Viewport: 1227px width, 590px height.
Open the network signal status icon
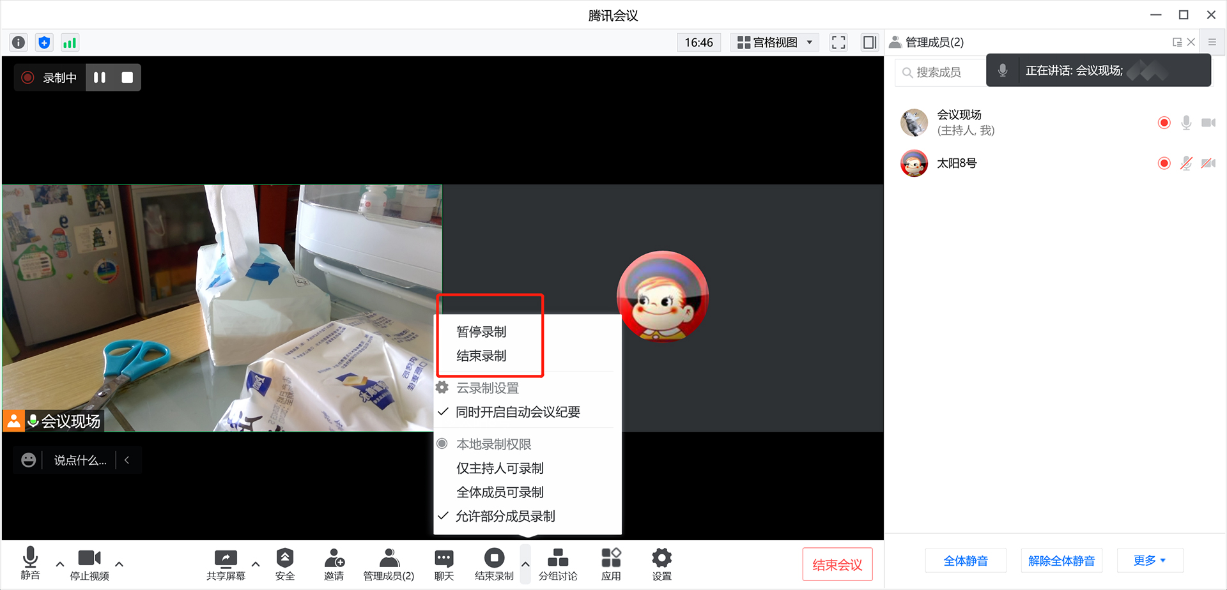coord(69,43)
